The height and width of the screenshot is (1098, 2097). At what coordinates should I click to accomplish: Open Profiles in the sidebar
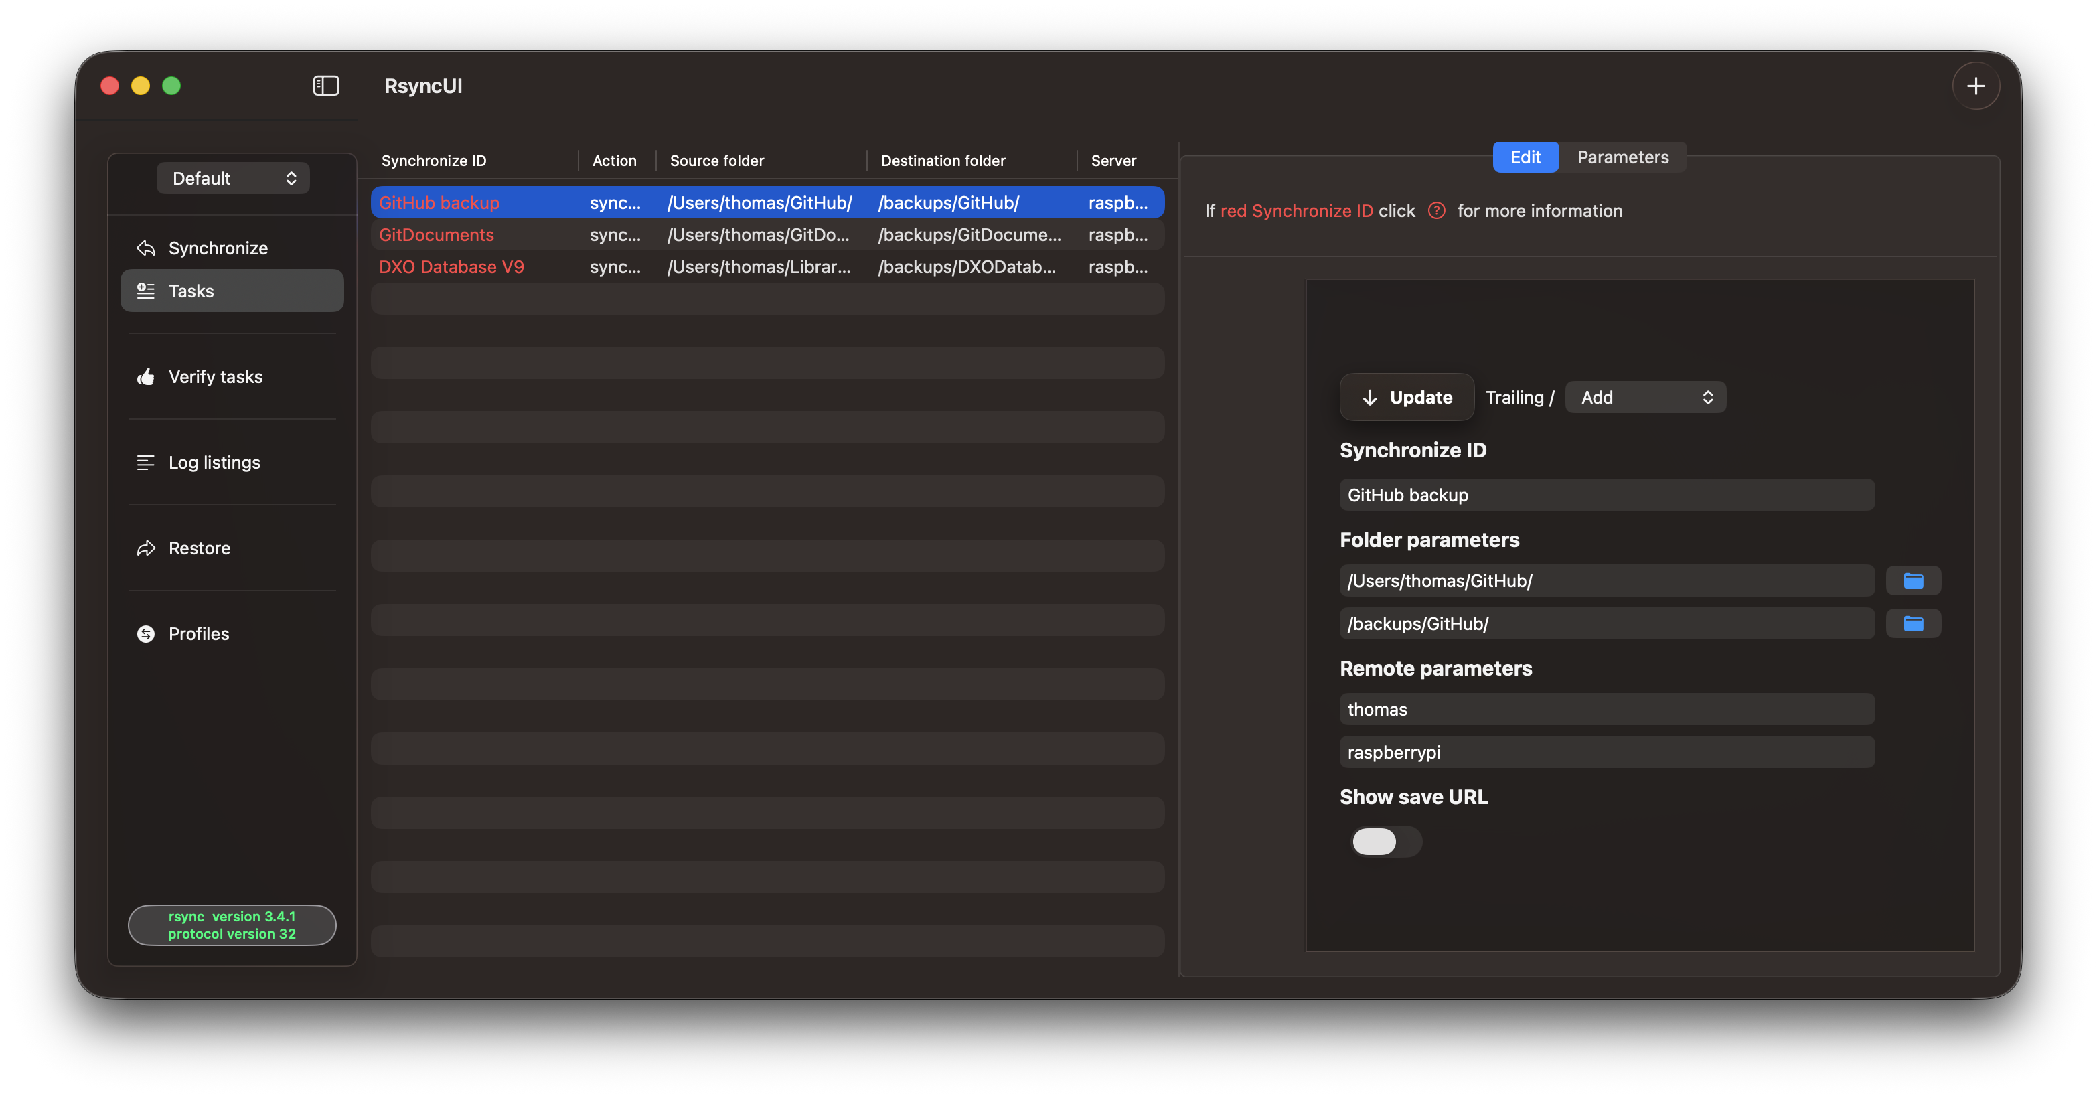click(x=198, y=634)
